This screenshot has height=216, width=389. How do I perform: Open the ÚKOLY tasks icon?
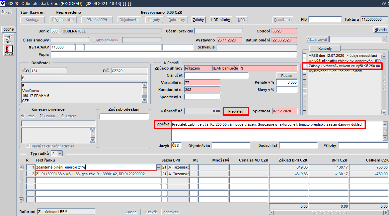9,50
